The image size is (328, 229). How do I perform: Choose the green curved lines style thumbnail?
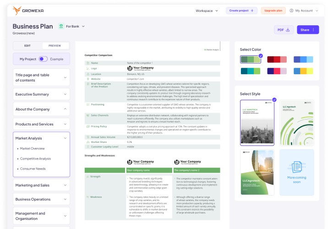click(297, 123)
